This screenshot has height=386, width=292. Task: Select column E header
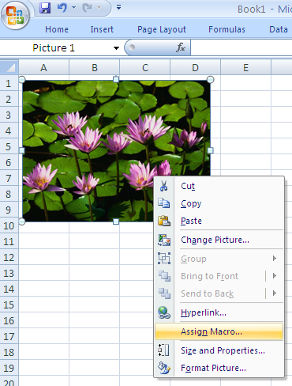click(x=245, y=68)
